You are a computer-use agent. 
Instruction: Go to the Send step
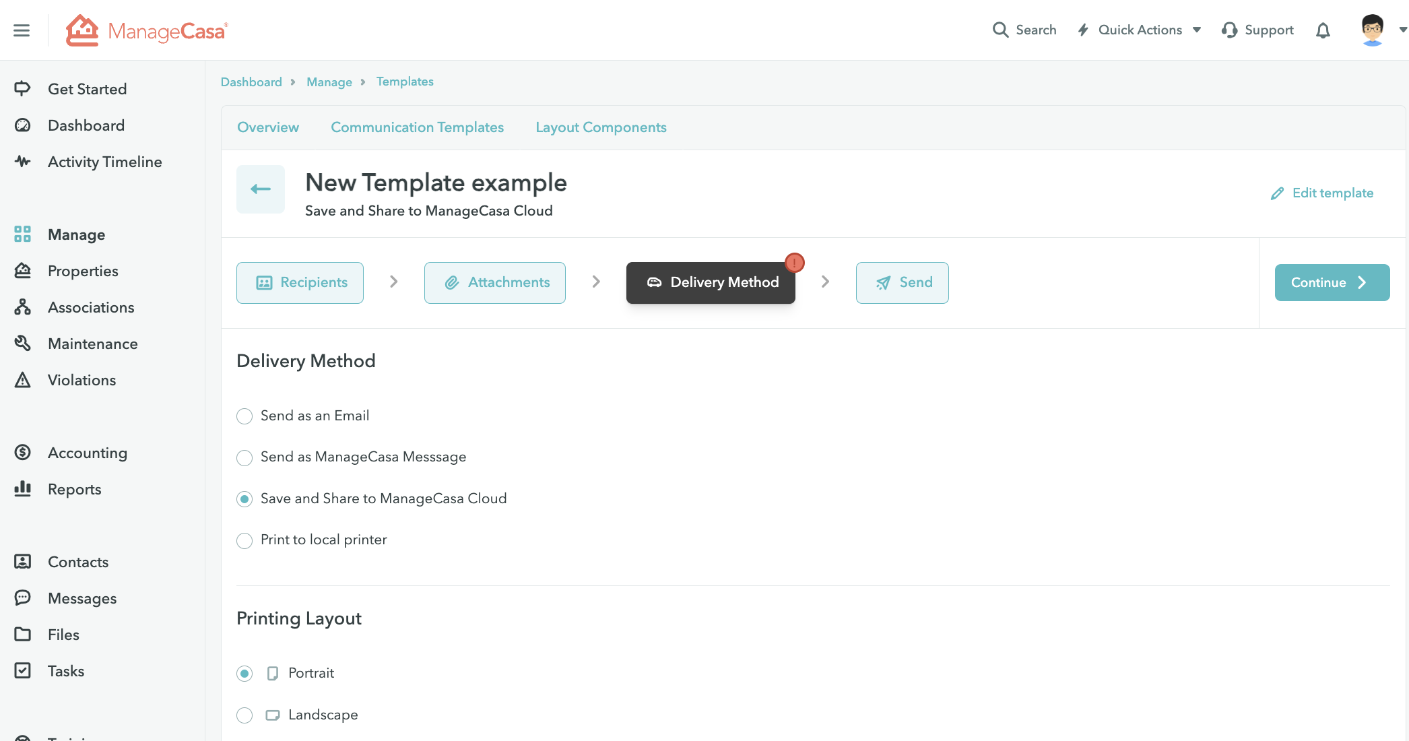click(x=903, y=283)
